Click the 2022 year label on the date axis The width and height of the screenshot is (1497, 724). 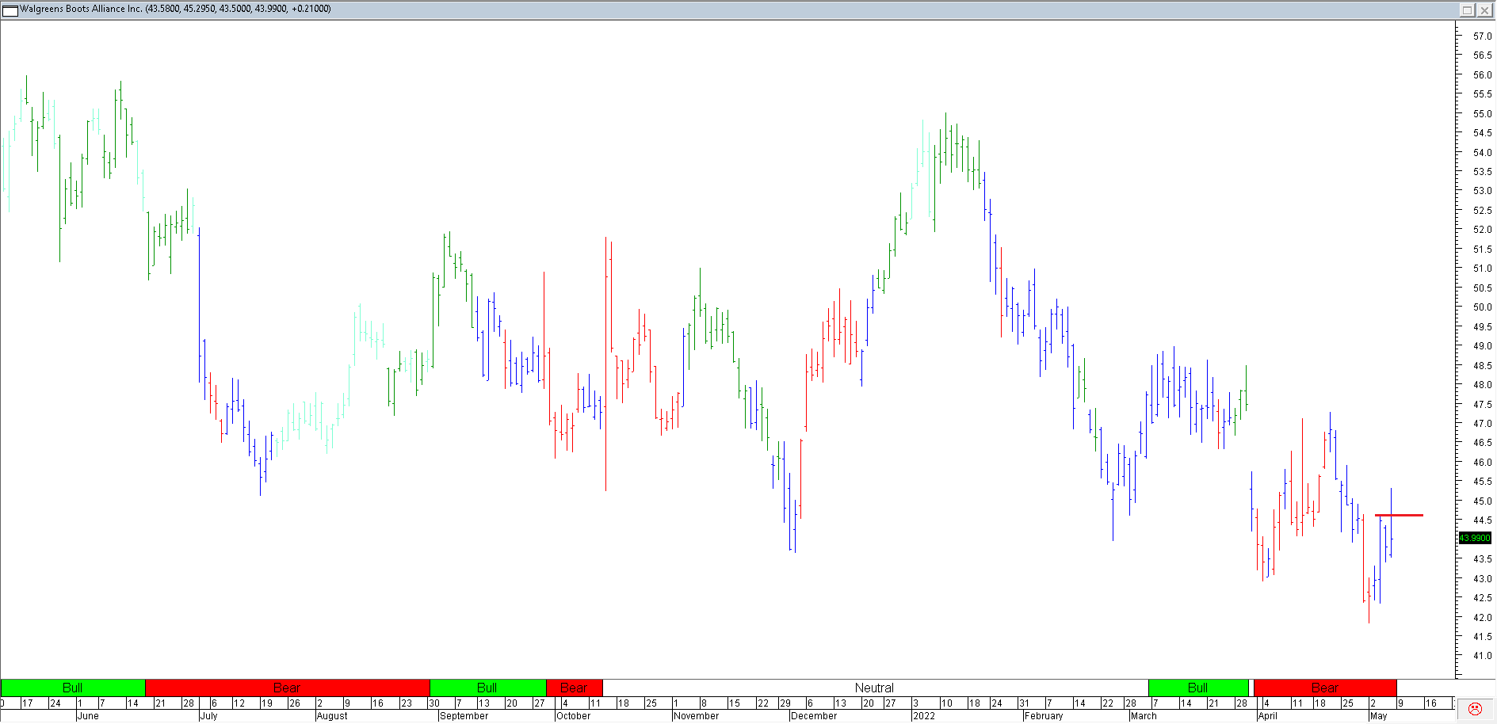click(924, 716)
